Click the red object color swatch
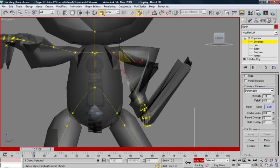Image resolution: width=280 pixels, height=168 pixels. pyautogui.click(x=276, y=27)
